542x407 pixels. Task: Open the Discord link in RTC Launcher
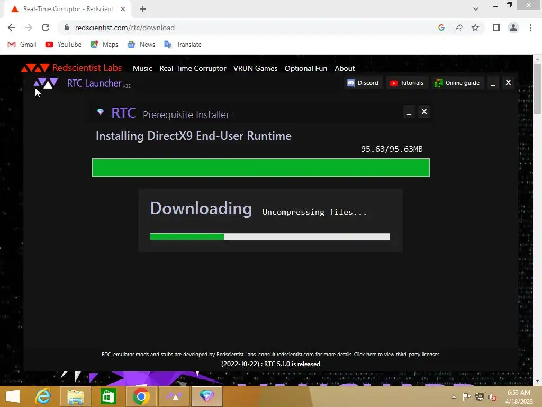click(x=363, y=83)
